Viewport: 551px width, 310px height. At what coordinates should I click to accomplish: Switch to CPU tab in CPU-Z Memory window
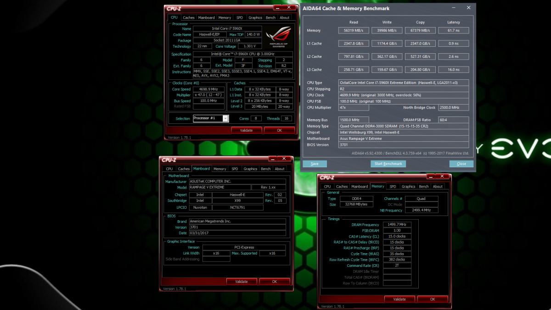click(327, 187)
